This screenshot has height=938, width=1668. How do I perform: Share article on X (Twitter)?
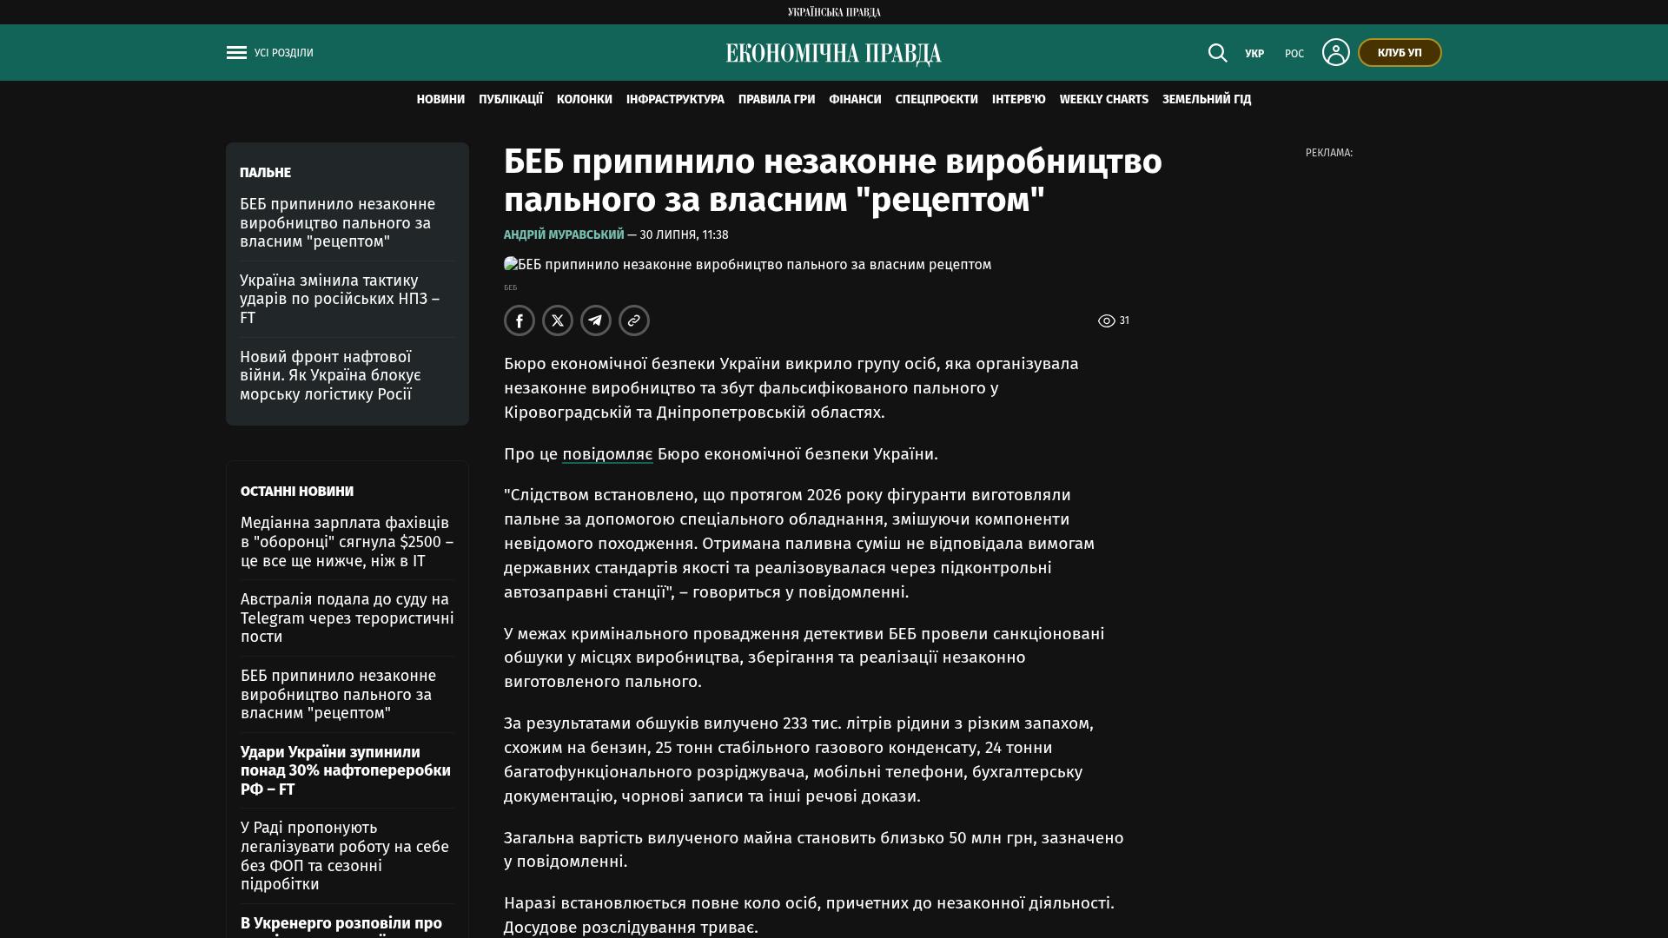[x=558, y=320]
